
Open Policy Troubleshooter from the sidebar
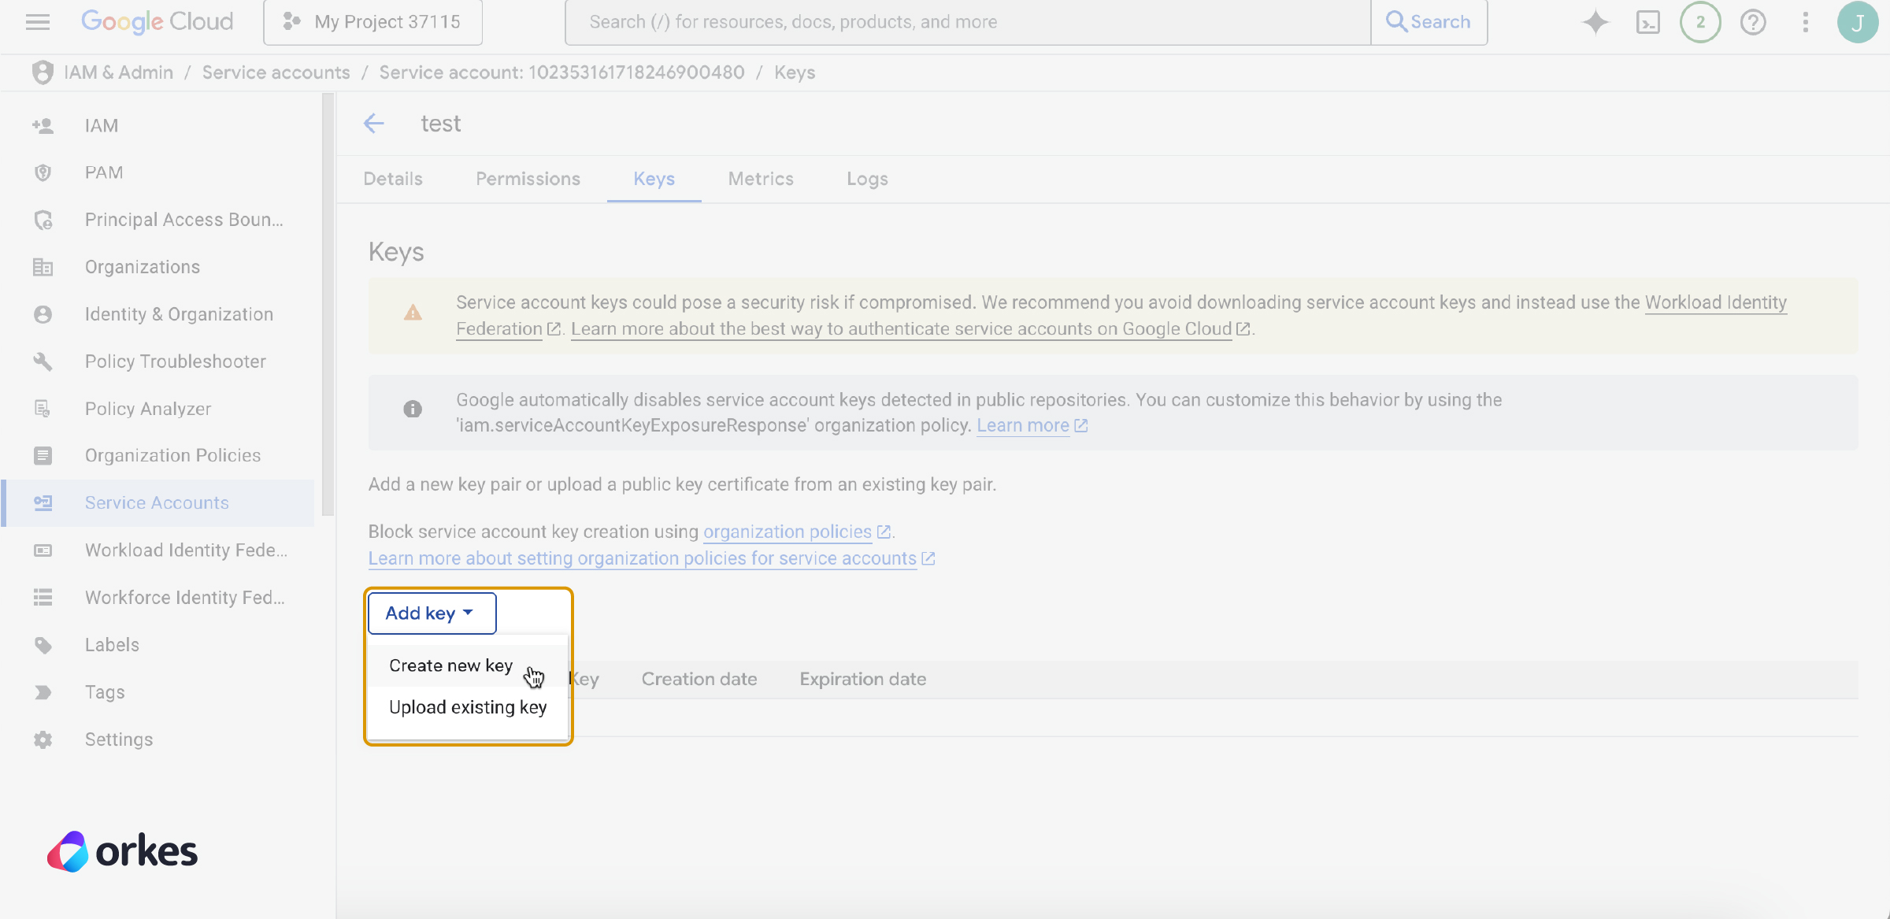coord(175,361)
